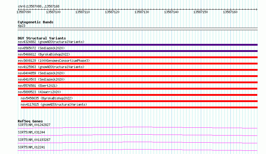Select variant label nsv6404859 (Sedlazeck2020)

(x=41, y=73)
